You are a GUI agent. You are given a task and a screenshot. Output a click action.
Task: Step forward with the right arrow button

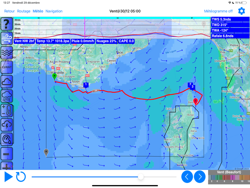(x=200, y=177)
